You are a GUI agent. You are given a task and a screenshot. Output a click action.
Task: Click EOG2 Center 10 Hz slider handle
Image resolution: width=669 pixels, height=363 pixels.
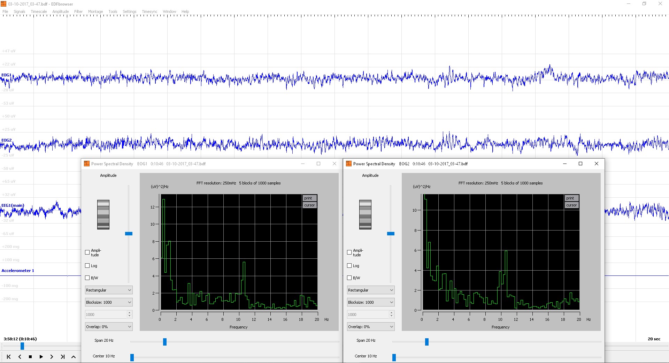394,357
